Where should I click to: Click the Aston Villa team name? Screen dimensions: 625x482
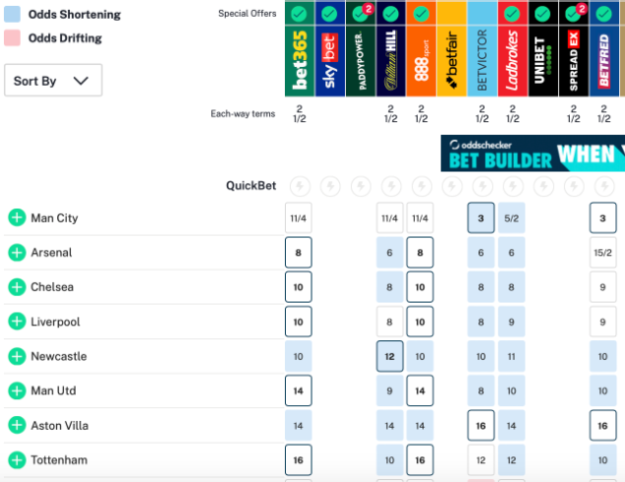(61, 425)
